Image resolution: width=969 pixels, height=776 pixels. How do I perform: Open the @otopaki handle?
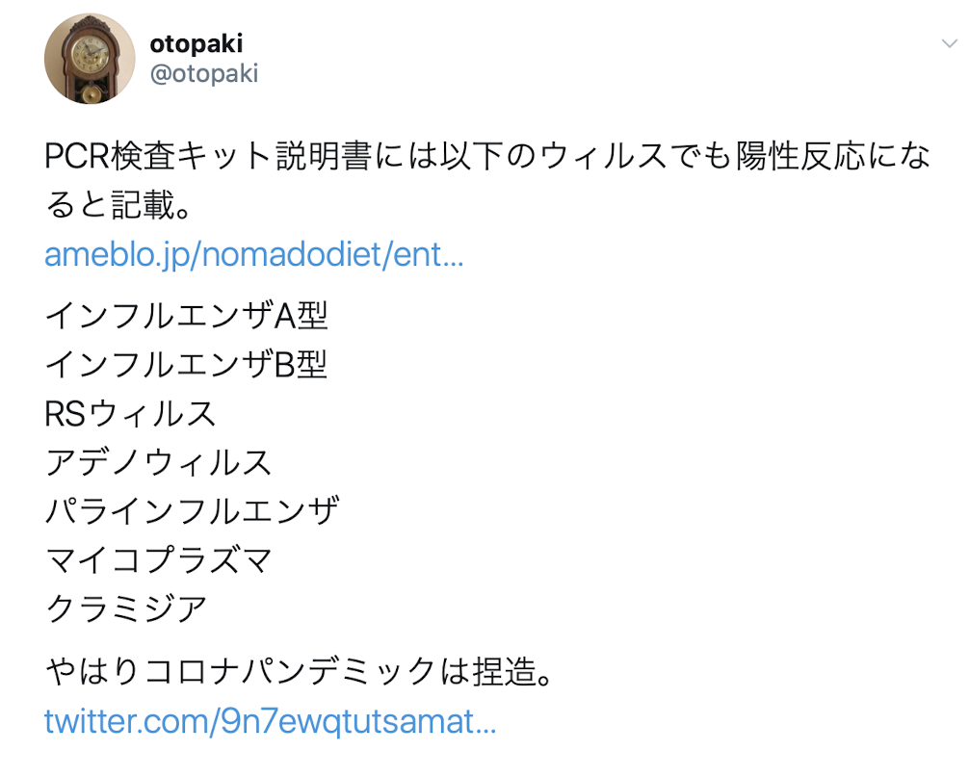(x=204, y=73)
